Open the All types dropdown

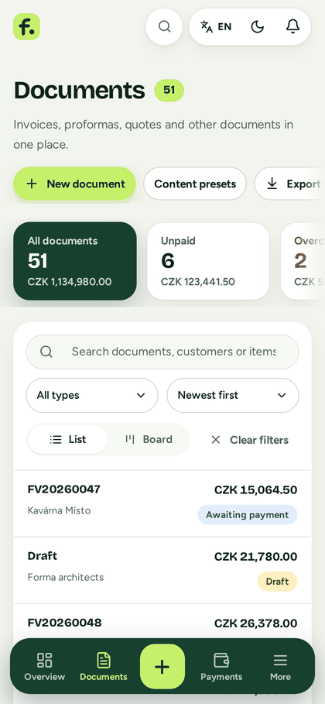click(x=92, y=395)
